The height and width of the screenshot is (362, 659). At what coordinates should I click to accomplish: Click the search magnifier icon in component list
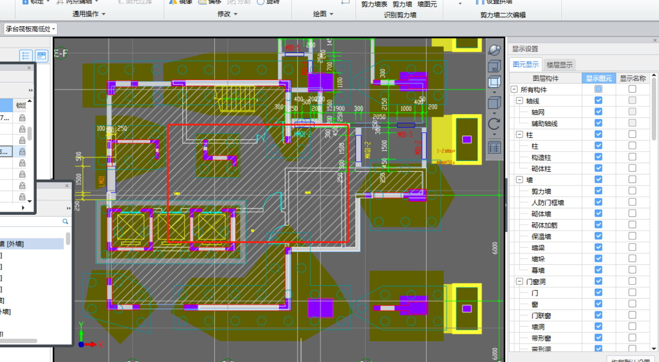[x=65, y=221]
